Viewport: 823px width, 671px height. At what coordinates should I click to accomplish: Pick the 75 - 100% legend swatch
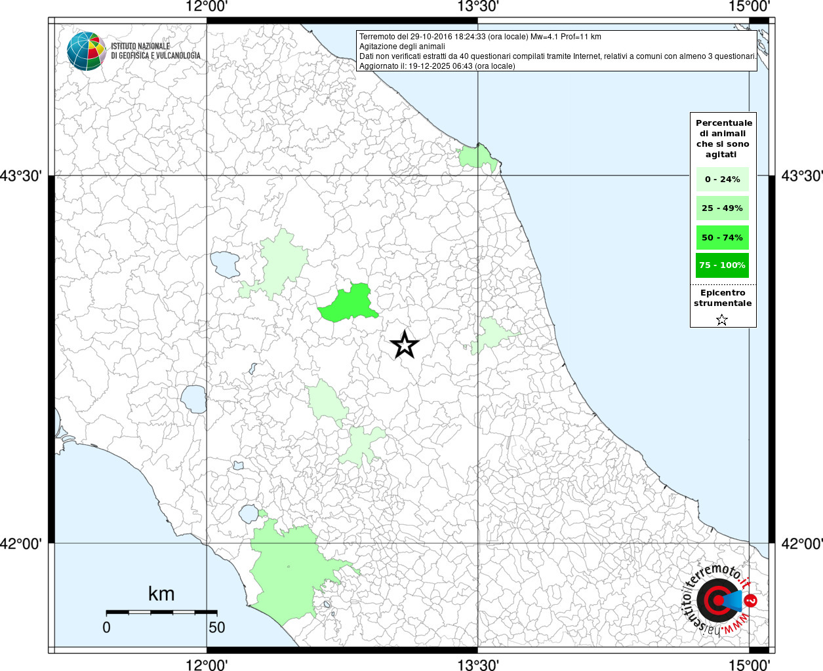pos(722,265)
